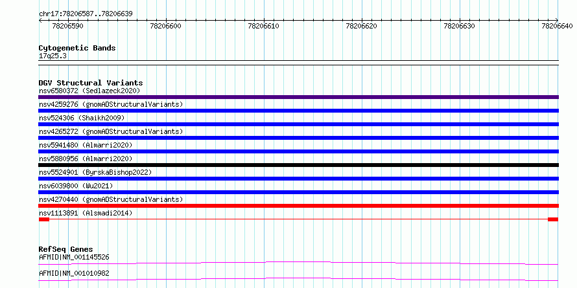Click the AFMID|NM_001145526 transcript label

74,257
